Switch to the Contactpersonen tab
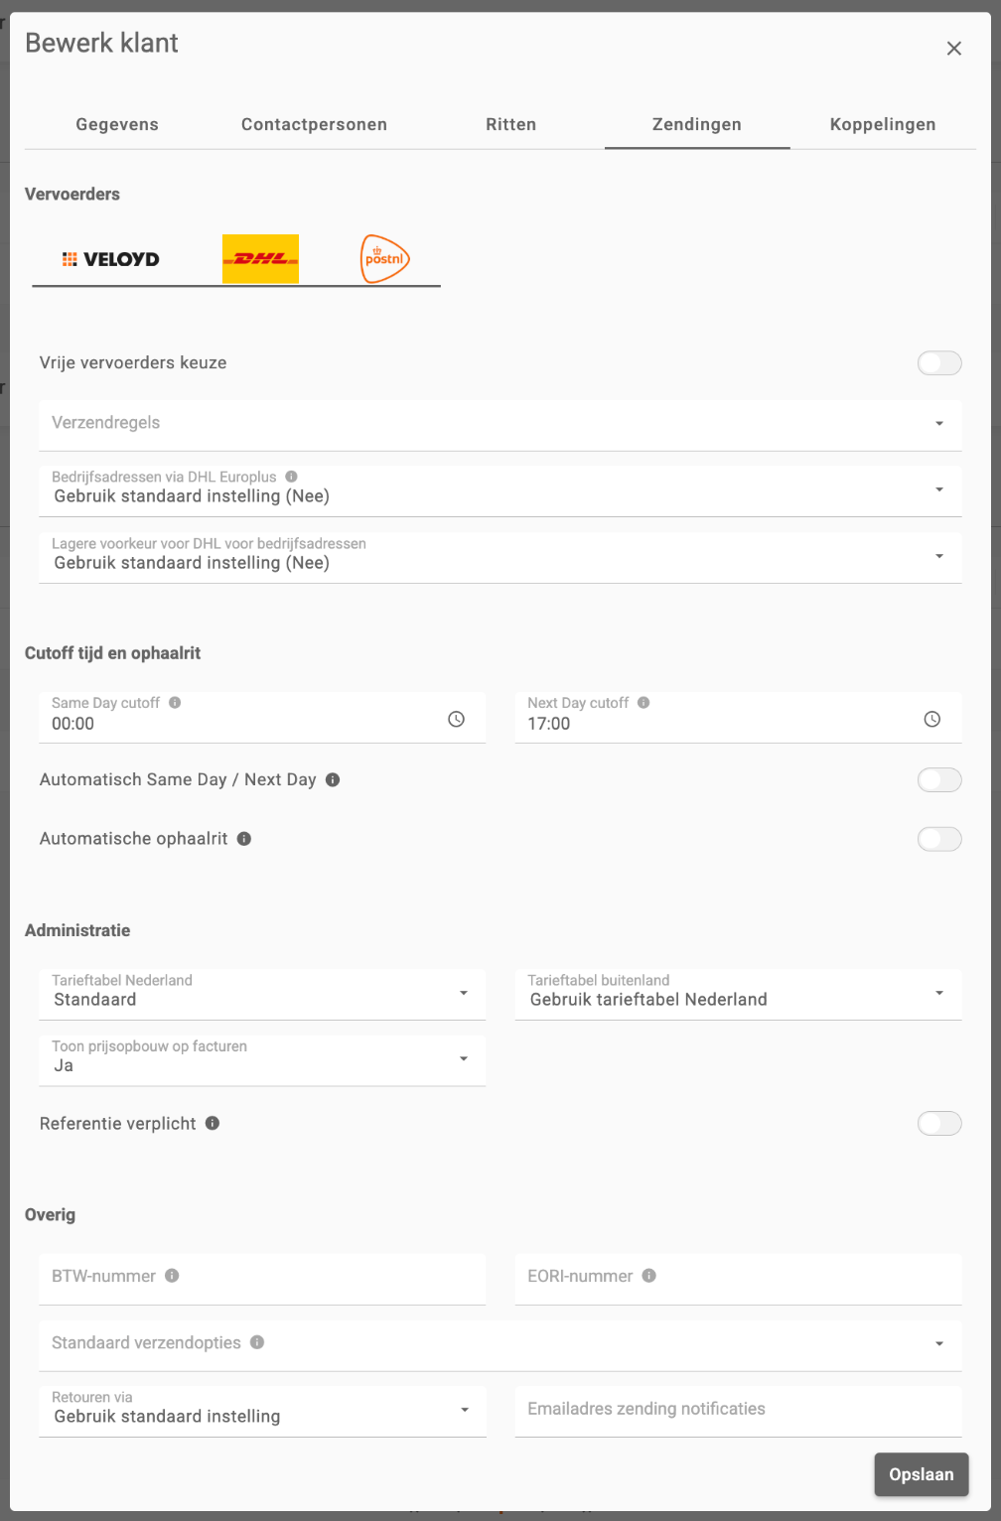 [x=314, y=124]
